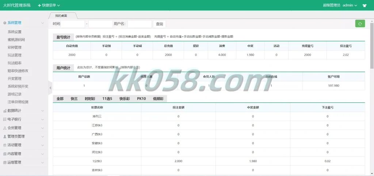Open the admin account dropdown
The width and height of the screenshot is (374, 176).
click(350, 5)
